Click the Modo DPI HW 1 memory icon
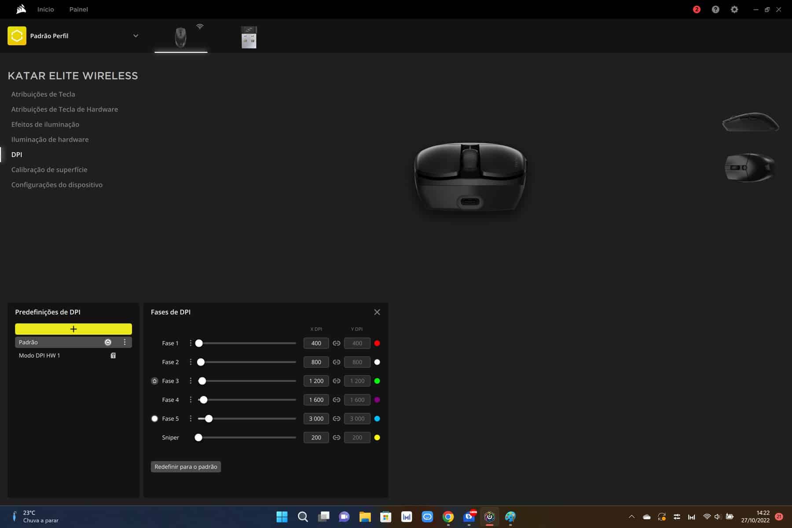 coord(113,356)
